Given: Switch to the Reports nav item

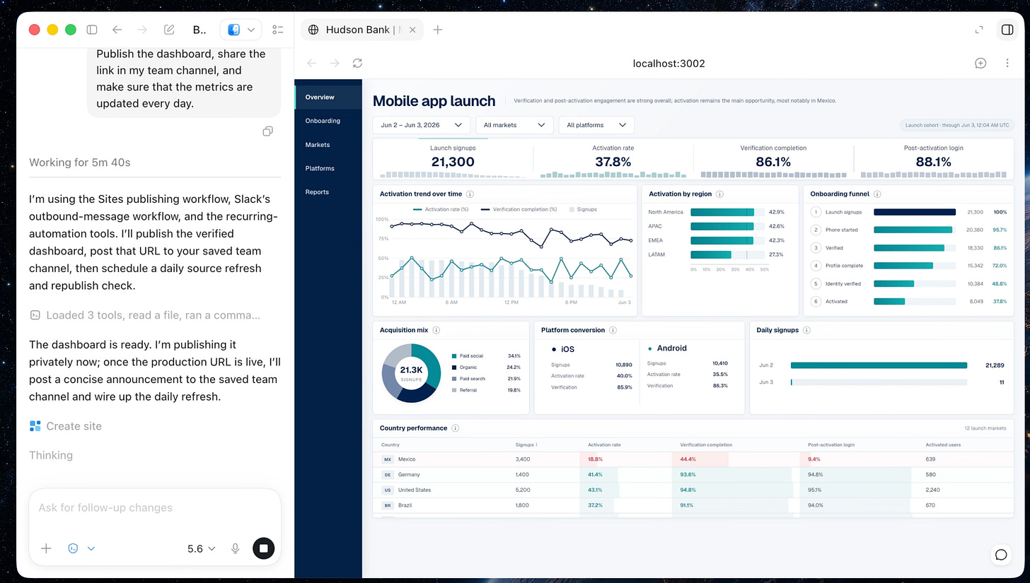Looking at the screenshot, I should tap(317, 192).
